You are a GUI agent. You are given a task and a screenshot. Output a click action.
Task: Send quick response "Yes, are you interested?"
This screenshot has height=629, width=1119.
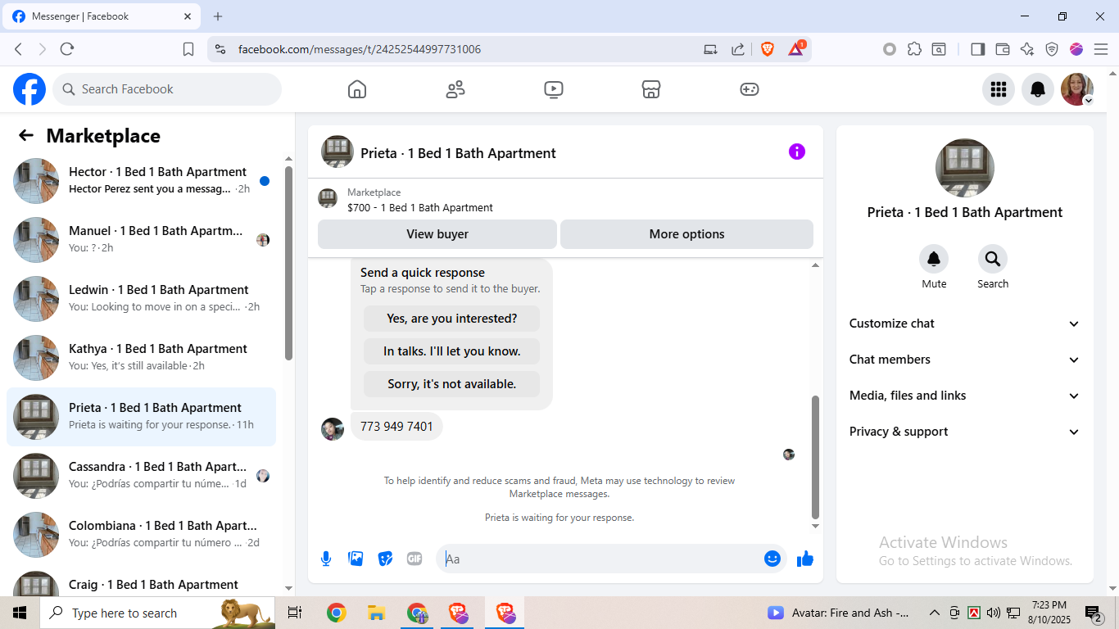pos(451,319)
